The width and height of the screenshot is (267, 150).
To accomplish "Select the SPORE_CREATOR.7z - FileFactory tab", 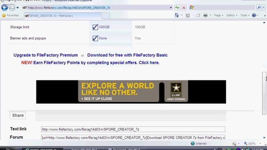I will [63, 16].
